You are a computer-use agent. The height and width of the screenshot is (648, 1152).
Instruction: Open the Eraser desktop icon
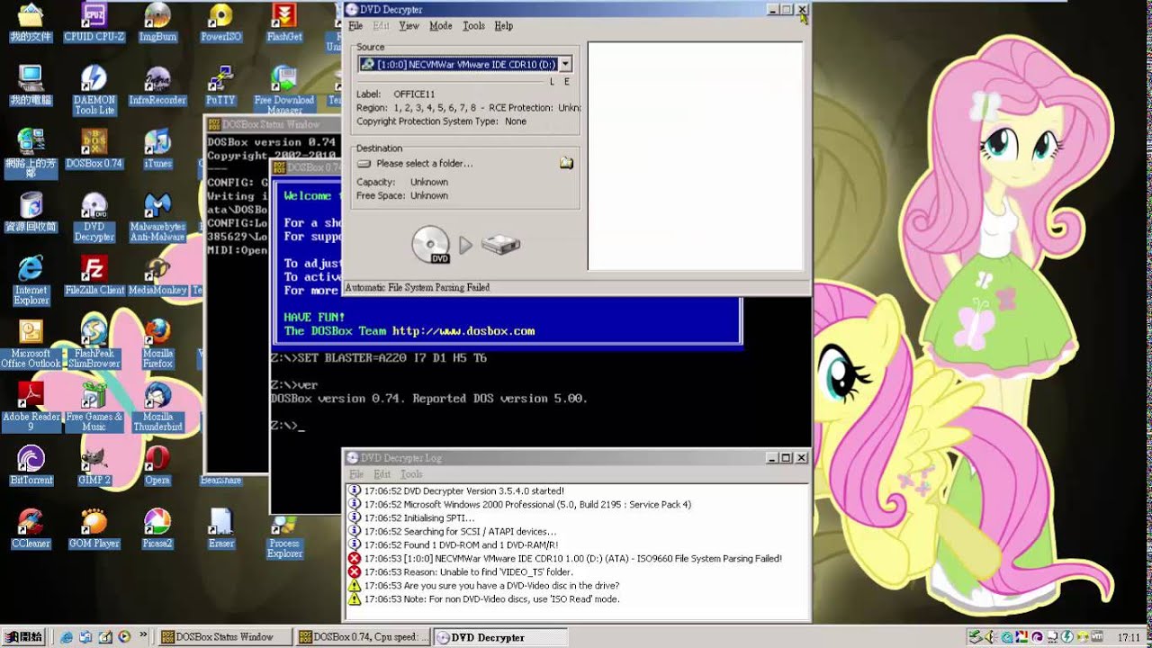(220, 529)
